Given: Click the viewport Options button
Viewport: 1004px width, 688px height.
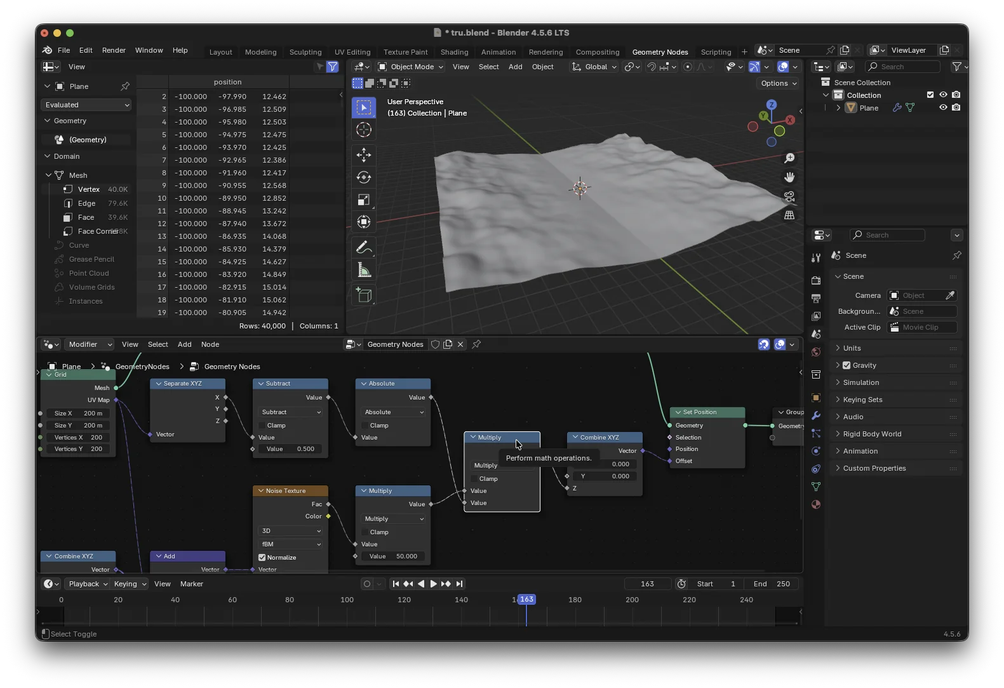Looking at the screenshot, I should click(778, 83).
